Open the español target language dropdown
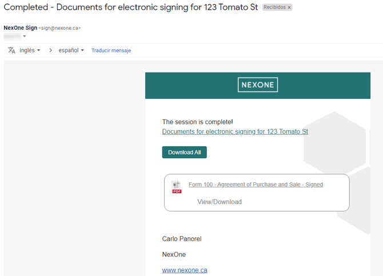The width and height of the screenshot is (383, 276). [71, 50]
